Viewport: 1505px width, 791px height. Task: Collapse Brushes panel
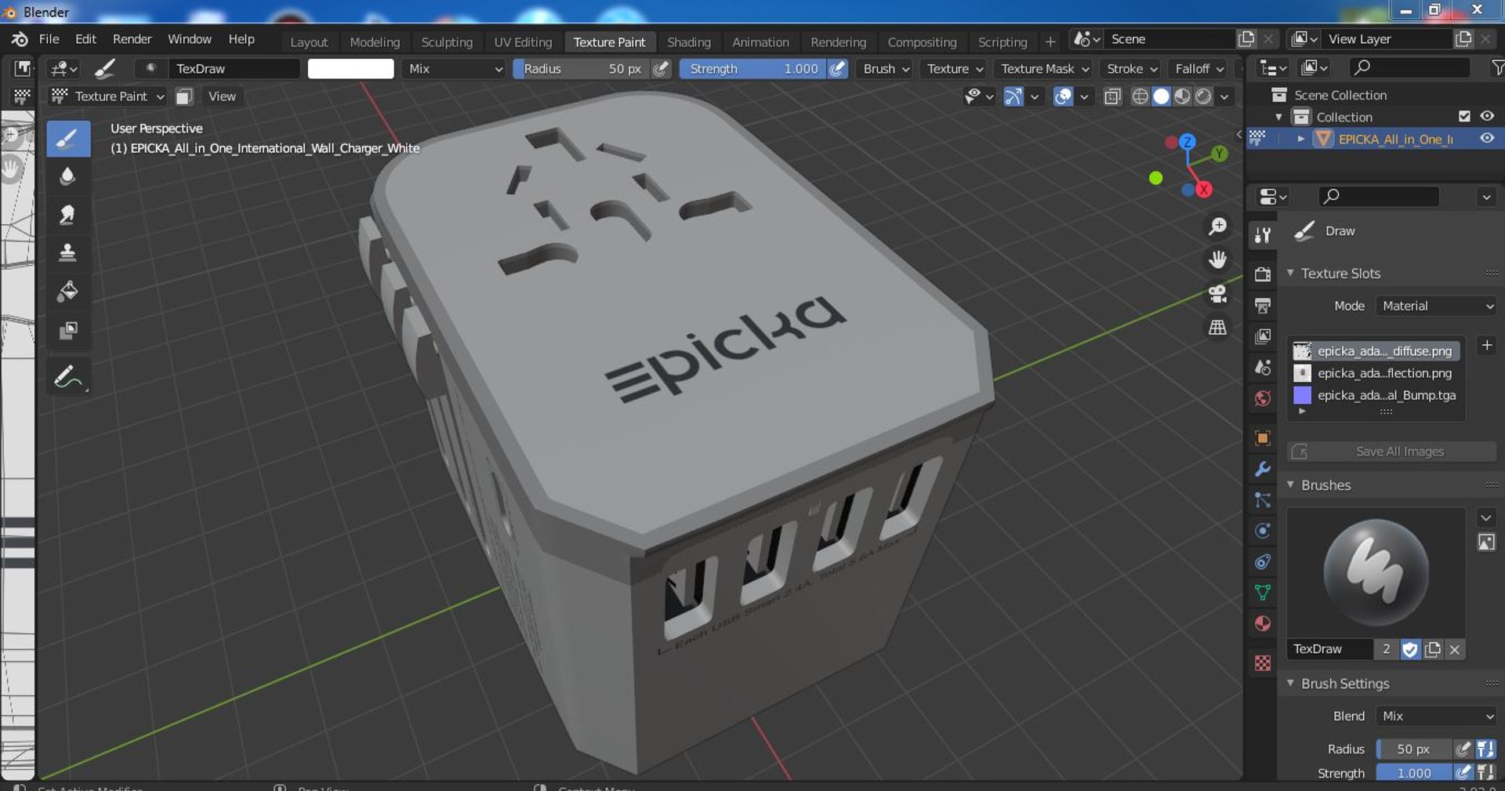[1290, 484]
